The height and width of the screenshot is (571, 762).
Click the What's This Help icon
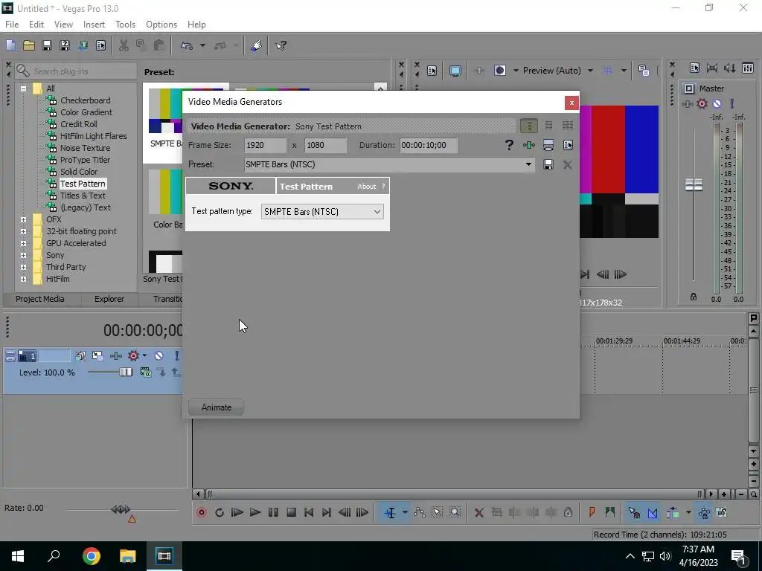click(x=281, y=45)
